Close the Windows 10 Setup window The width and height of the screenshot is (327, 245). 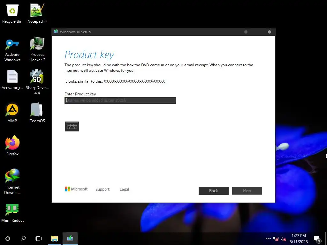coord(270,32)
